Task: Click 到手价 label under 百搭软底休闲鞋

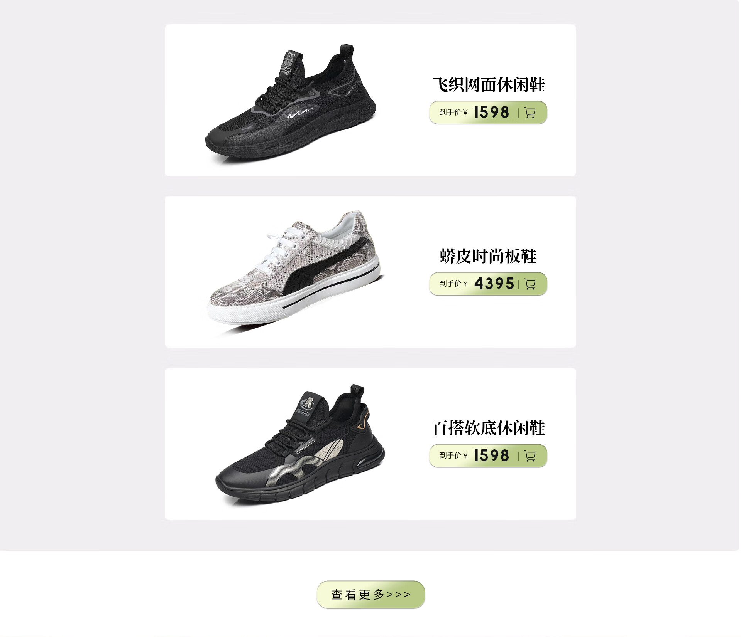Action: (x=451, y=456)
